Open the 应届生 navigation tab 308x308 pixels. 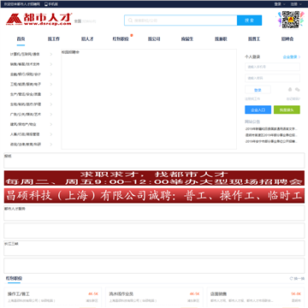click(187, 39)
